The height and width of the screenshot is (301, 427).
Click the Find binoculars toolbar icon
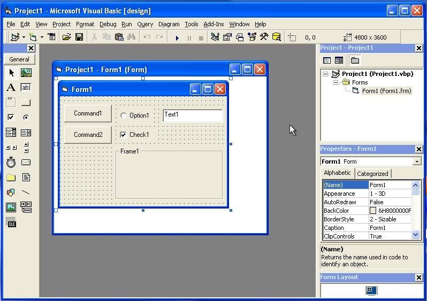[x=131, y=37]
